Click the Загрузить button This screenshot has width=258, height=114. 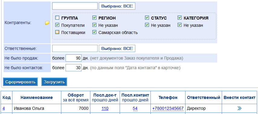click(x=54, y=82)
